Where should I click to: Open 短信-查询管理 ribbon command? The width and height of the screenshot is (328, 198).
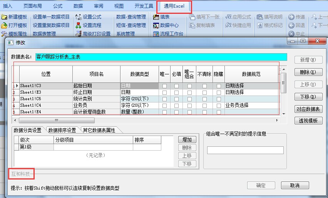131,25
